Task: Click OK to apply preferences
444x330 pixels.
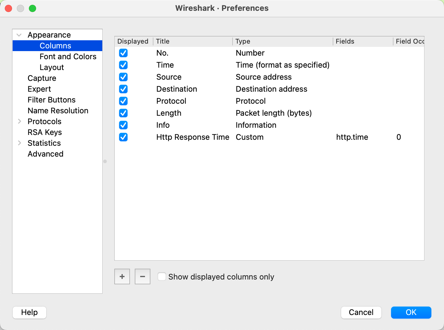Action: [x=411, y=312]
